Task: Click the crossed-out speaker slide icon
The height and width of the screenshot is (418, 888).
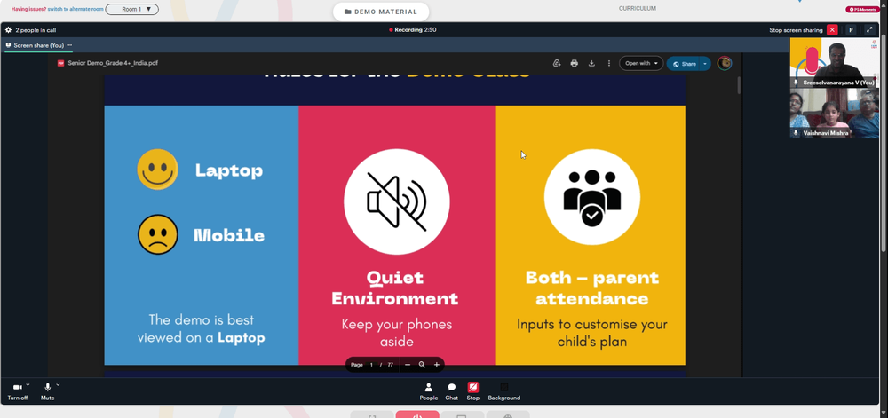Action: tap(396, 202)
